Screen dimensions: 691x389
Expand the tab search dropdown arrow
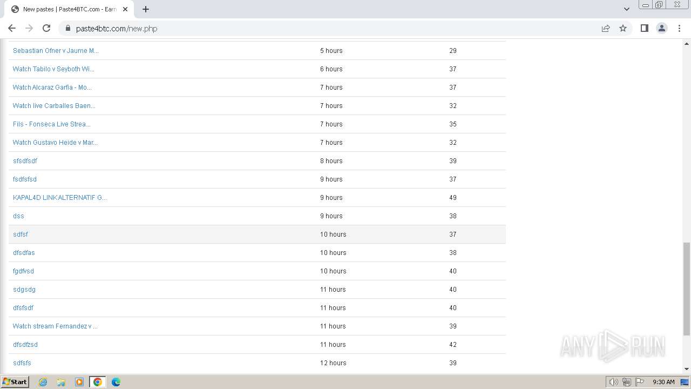point(626,9)
